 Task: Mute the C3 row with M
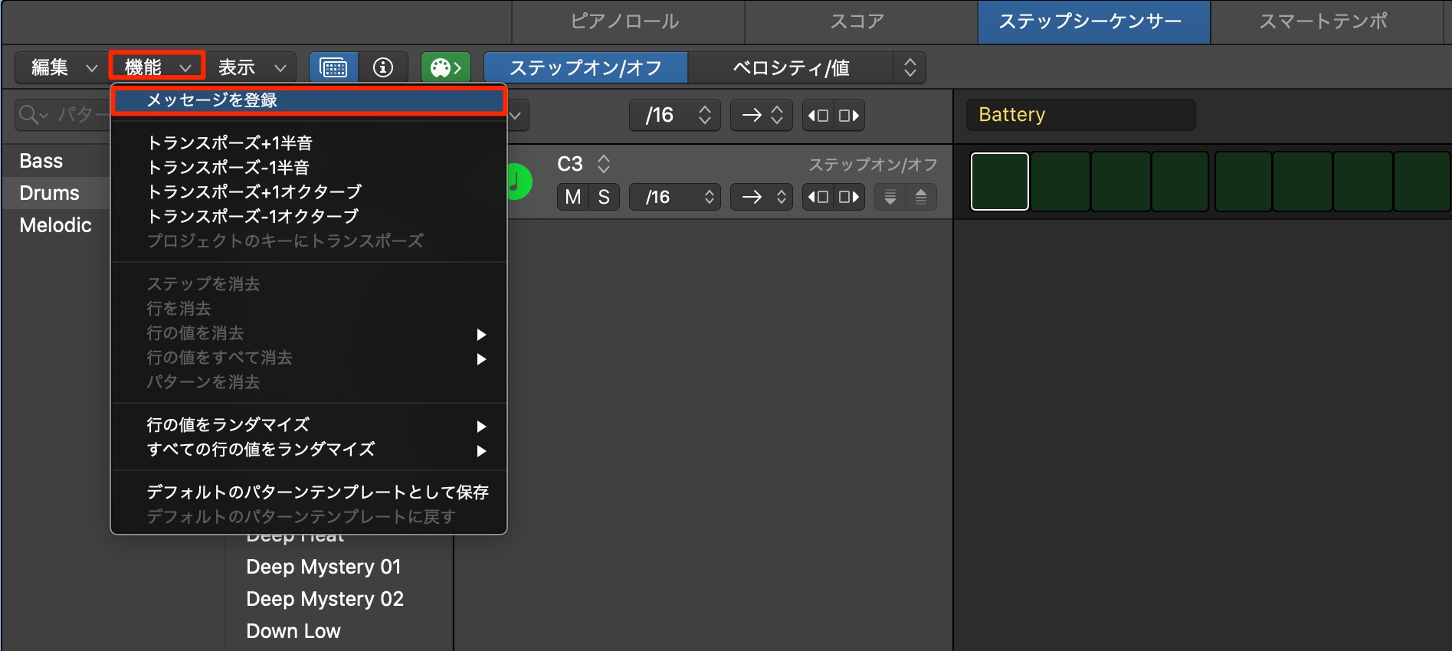pos(573,197)
